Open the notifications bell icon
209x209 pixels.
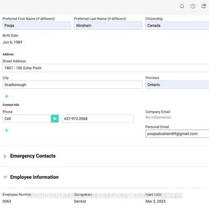pyautogui.click(x=182, y=6)
